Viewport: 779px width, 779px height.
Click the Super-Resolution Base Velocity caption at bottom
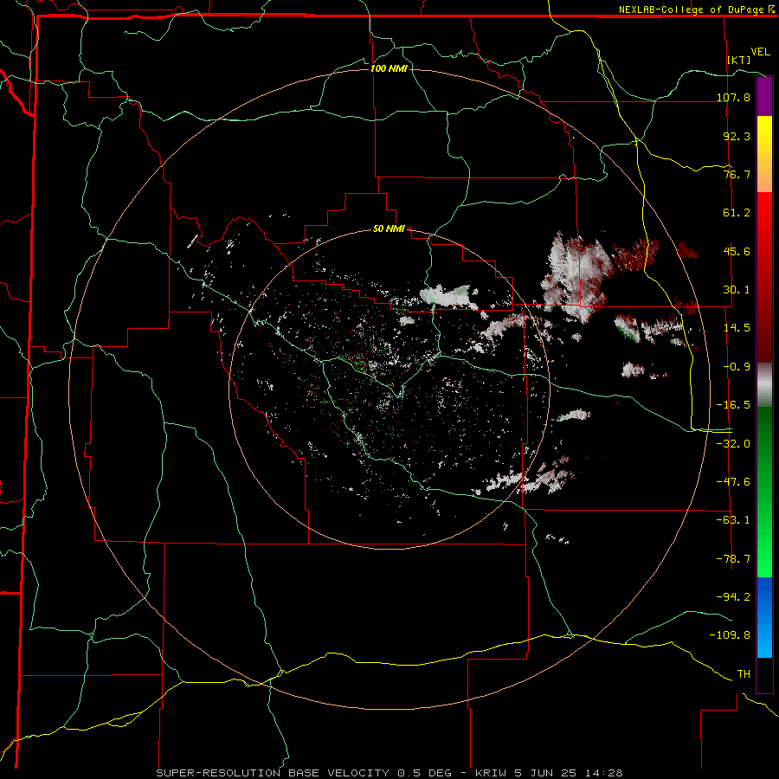(x=389, y=773)
